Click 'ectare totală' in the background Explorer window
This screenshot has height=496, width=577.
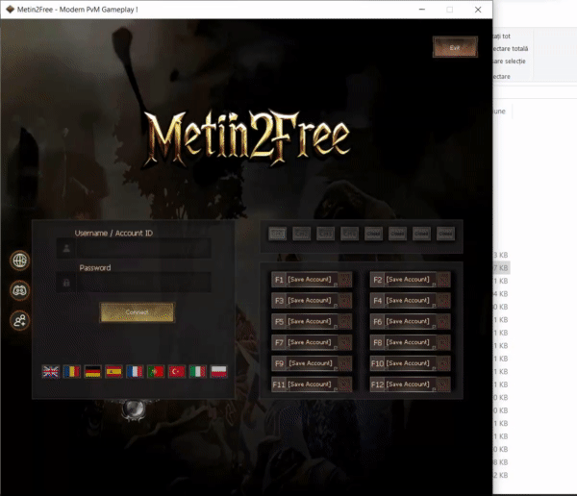511,49
